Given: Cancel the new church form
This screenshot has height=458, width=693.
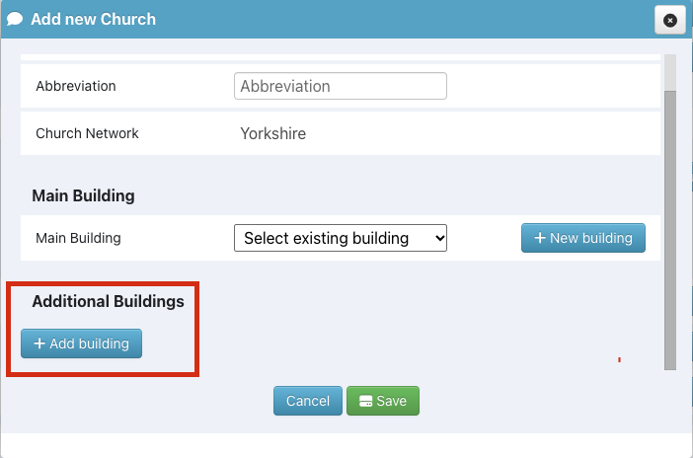Looking at the screenshot, I should point(308,401).
